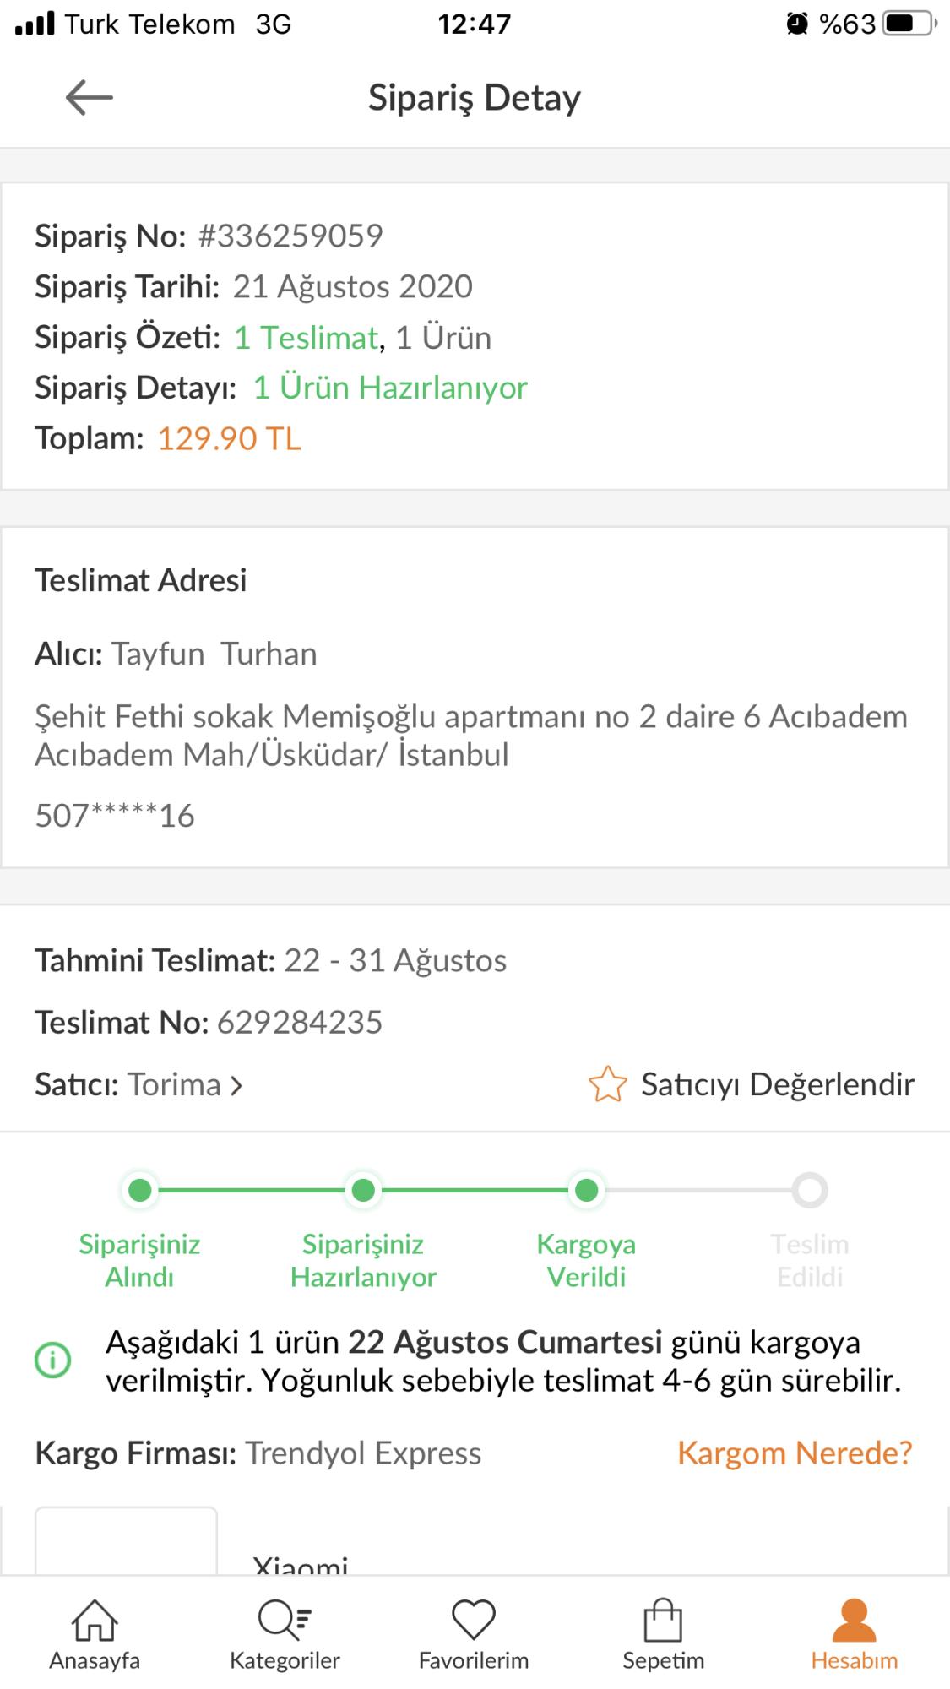Select 'Siparişiniz Hazırlanıyor' progress step dot
The height and width of the screenshot is (1689, 950).
click(363, 1191)
